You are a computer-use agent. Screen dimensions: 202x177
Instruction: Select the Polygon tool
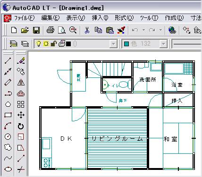coord(8,104)
